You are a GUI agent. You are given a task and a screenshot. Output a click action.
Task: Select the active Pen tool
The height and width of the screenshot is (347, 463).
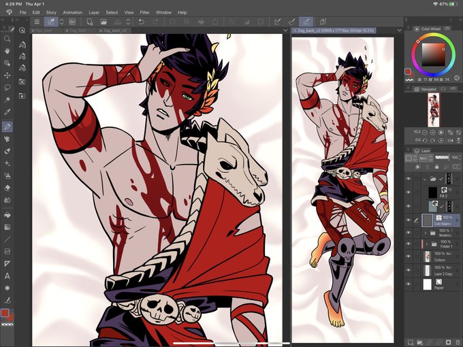click(7, 127)
